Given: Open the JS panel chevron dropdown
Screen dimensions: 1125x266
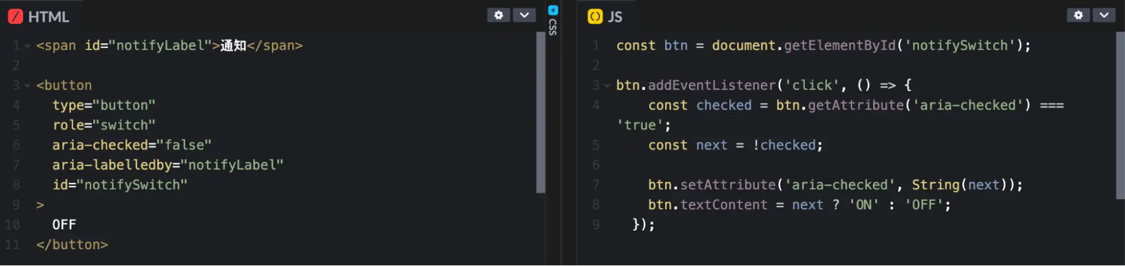Looking at the screenshot, I should point(1104,15).
